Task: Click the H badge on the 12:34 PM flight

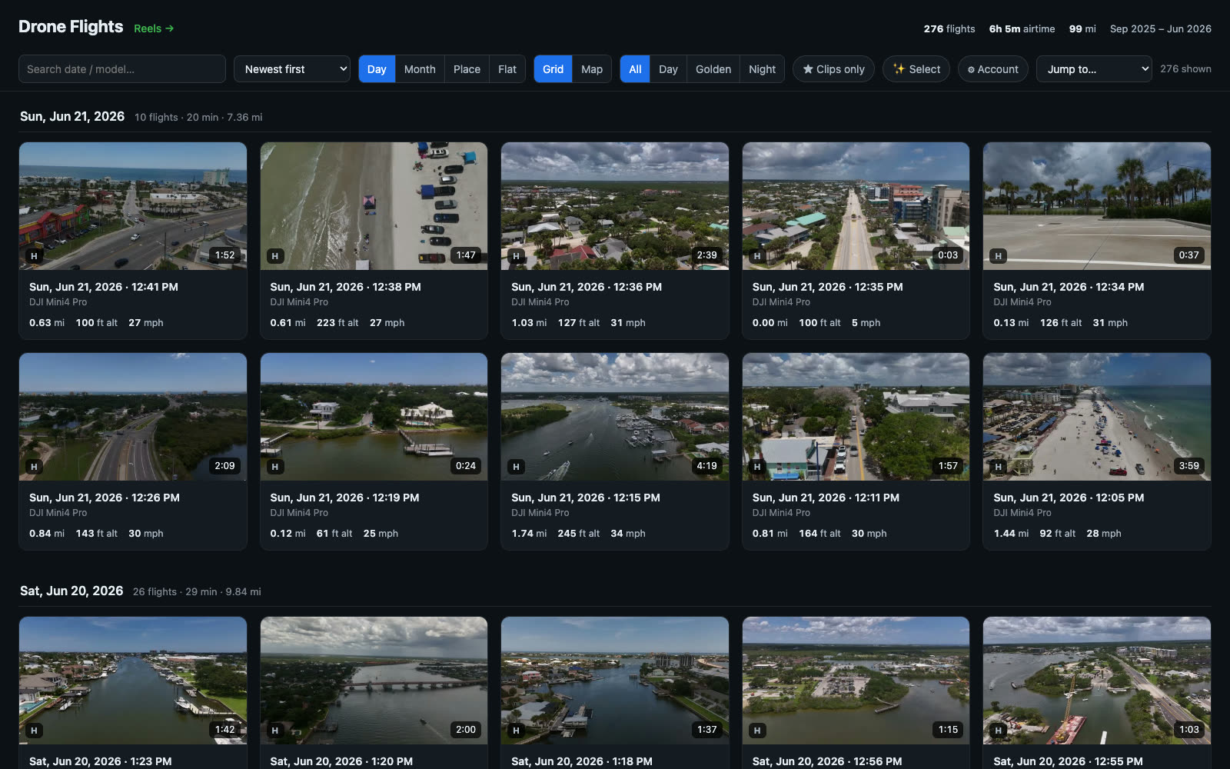Action: 998,256
